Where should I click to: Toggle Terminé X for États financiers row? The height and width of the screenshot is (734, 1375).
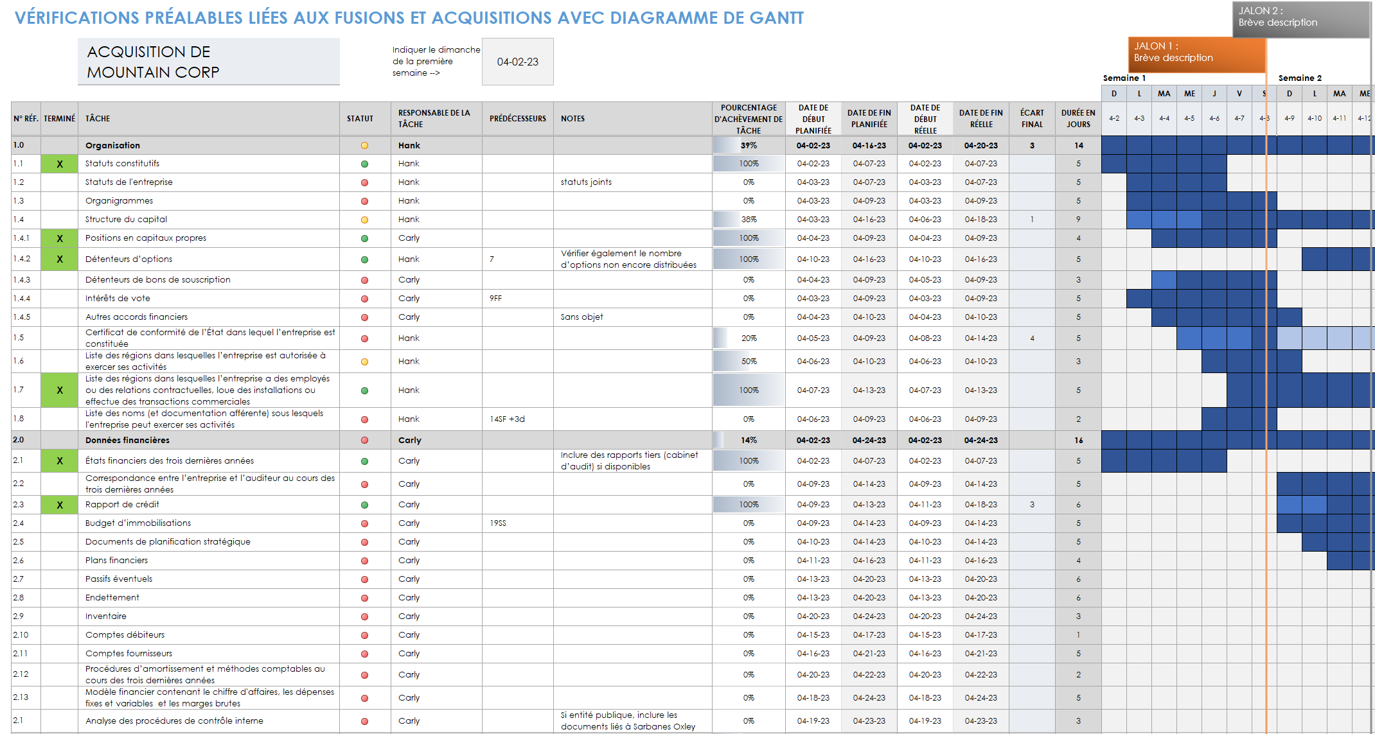pos(60,461)
